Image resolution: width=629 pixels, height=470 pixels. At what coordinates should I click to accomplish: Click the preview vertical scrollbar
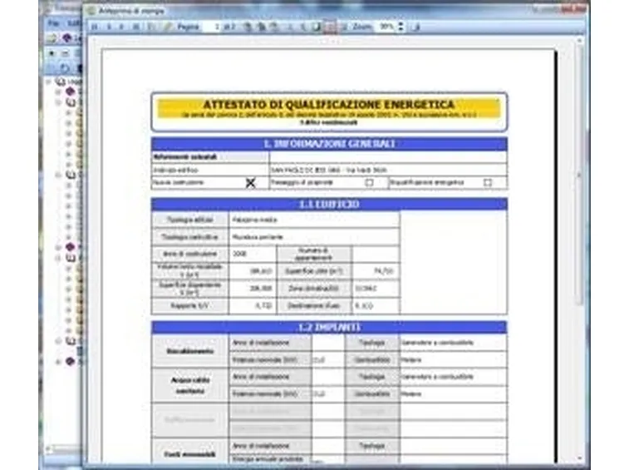pyautogui.click(x=579, y=173)
